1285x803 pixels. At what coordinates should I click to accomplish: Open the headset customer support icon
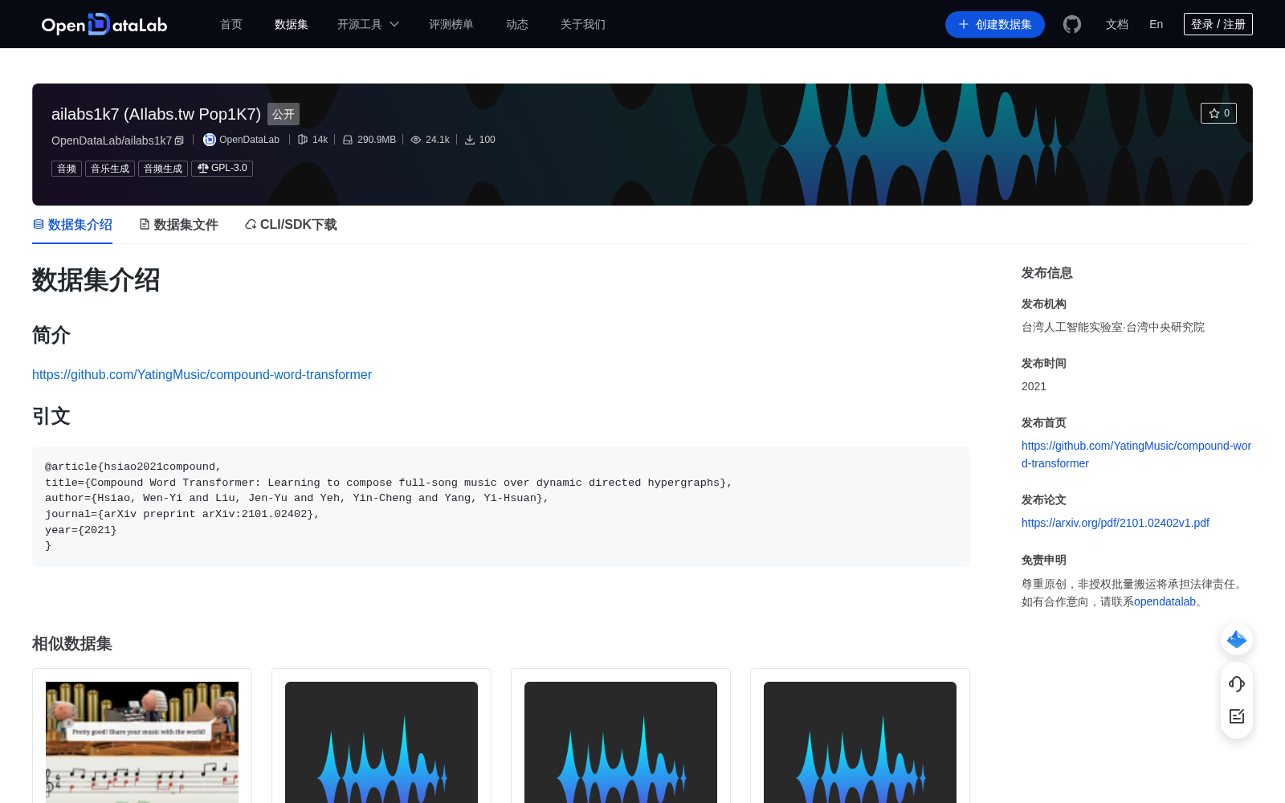1237,683
